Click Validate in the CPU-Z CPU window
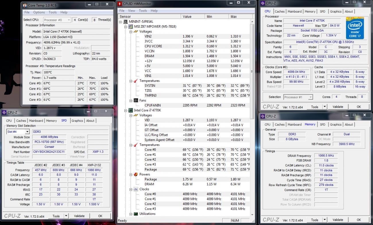Viewport: 373px width, 225px height. pos(338,107)
